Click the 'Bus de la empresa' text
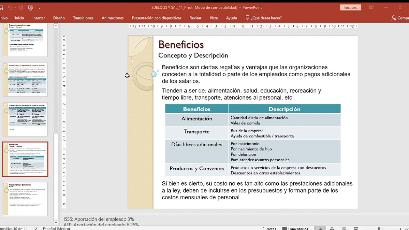Screen dimensions: 409x230 coord(247,131)
